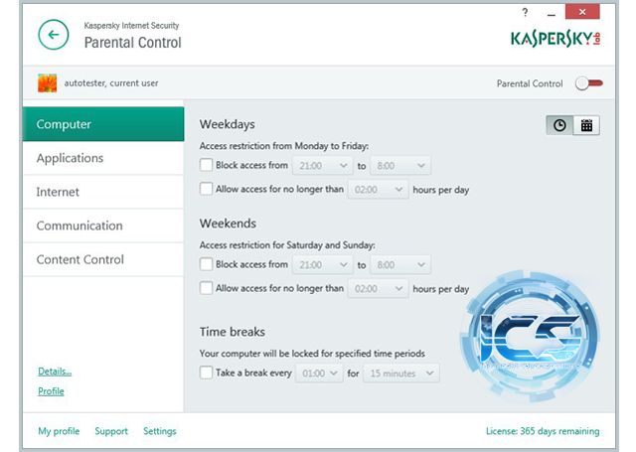This screenshot has height=452, width=636.
Task: Click License: 365 days remaining
Action: coord(543,431)
